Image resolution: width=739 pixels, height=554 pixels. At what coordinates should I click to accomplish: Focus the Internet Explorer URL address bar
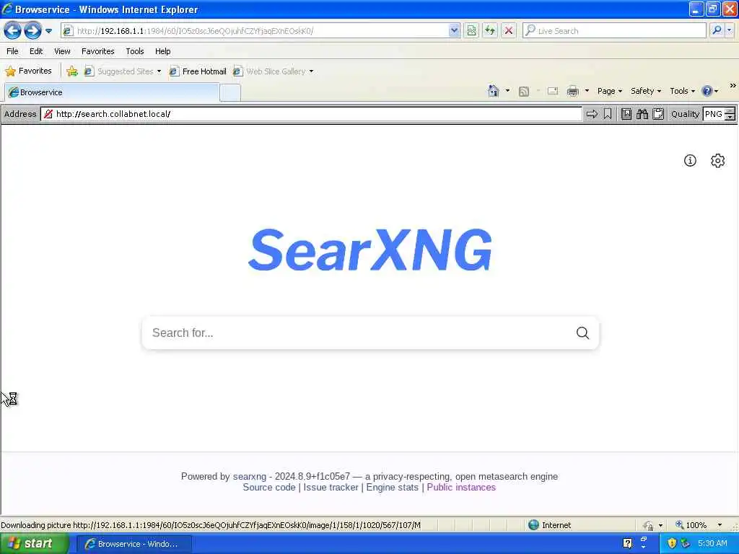pos(261,31)
